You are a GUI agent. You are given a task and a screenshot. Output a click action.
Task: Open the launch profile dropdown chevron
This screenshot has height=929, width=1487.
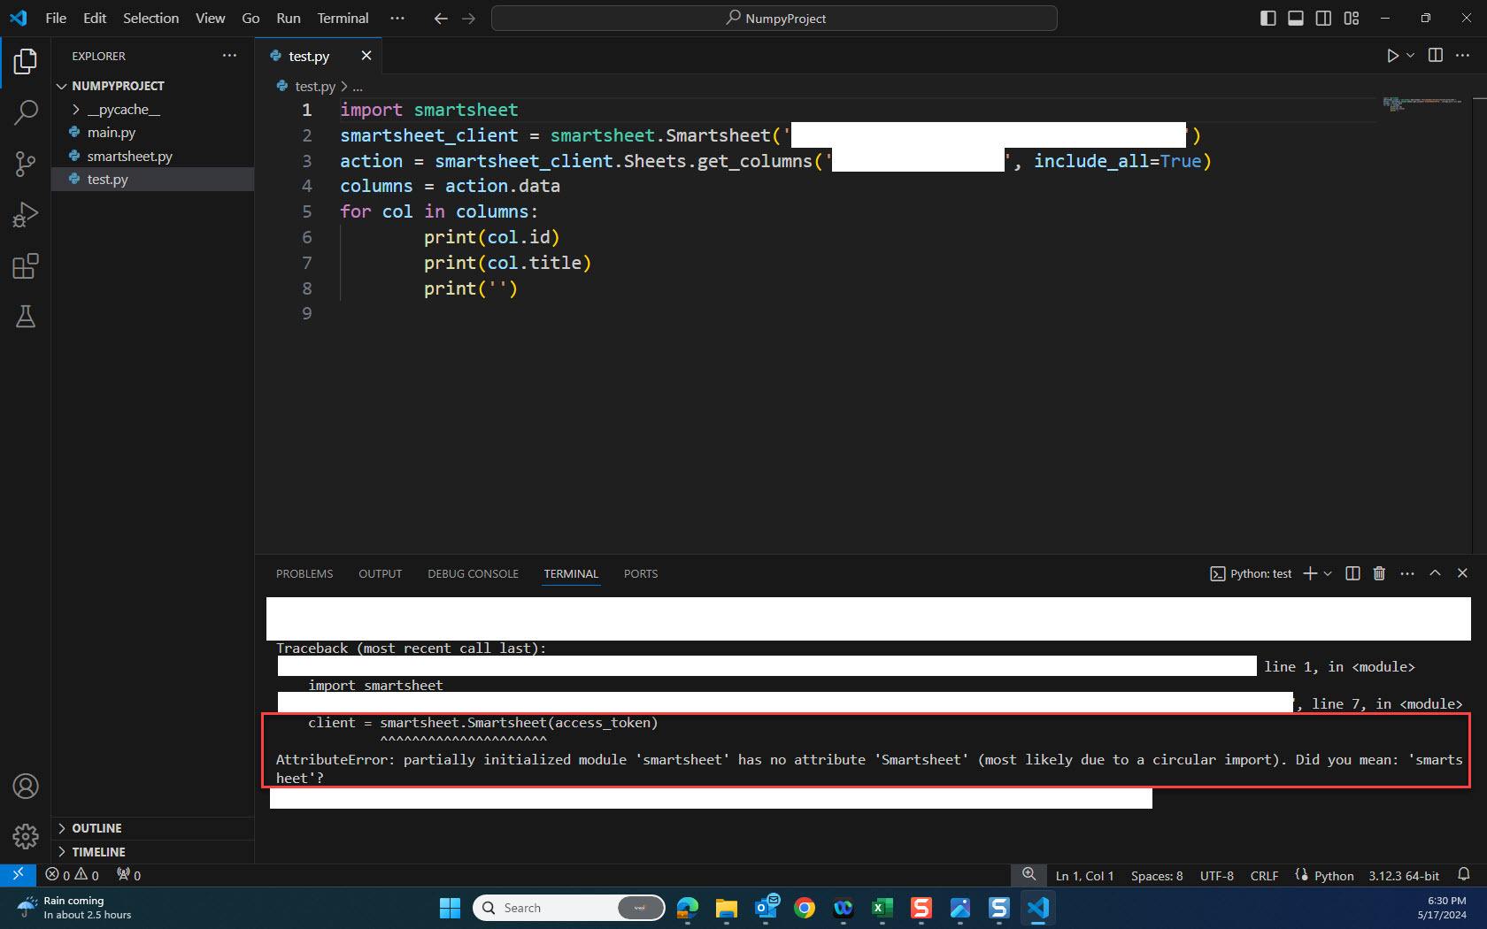click(x=1328, y=573)
